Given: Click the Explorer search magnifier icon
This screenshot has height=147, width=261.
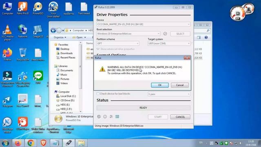Looking at the screenshot, I should click(x=208, y=31).
